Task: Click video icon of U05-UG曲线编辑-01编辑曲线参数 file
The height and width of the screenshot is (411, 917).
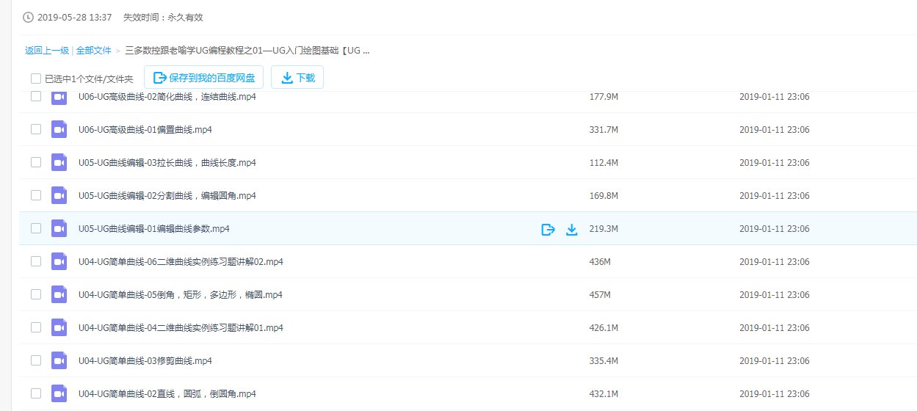Action: (x=59, y=228)
